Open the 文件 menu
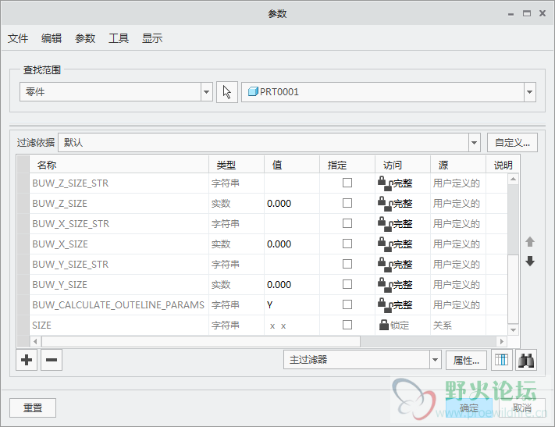 click(x=18, y=38)
